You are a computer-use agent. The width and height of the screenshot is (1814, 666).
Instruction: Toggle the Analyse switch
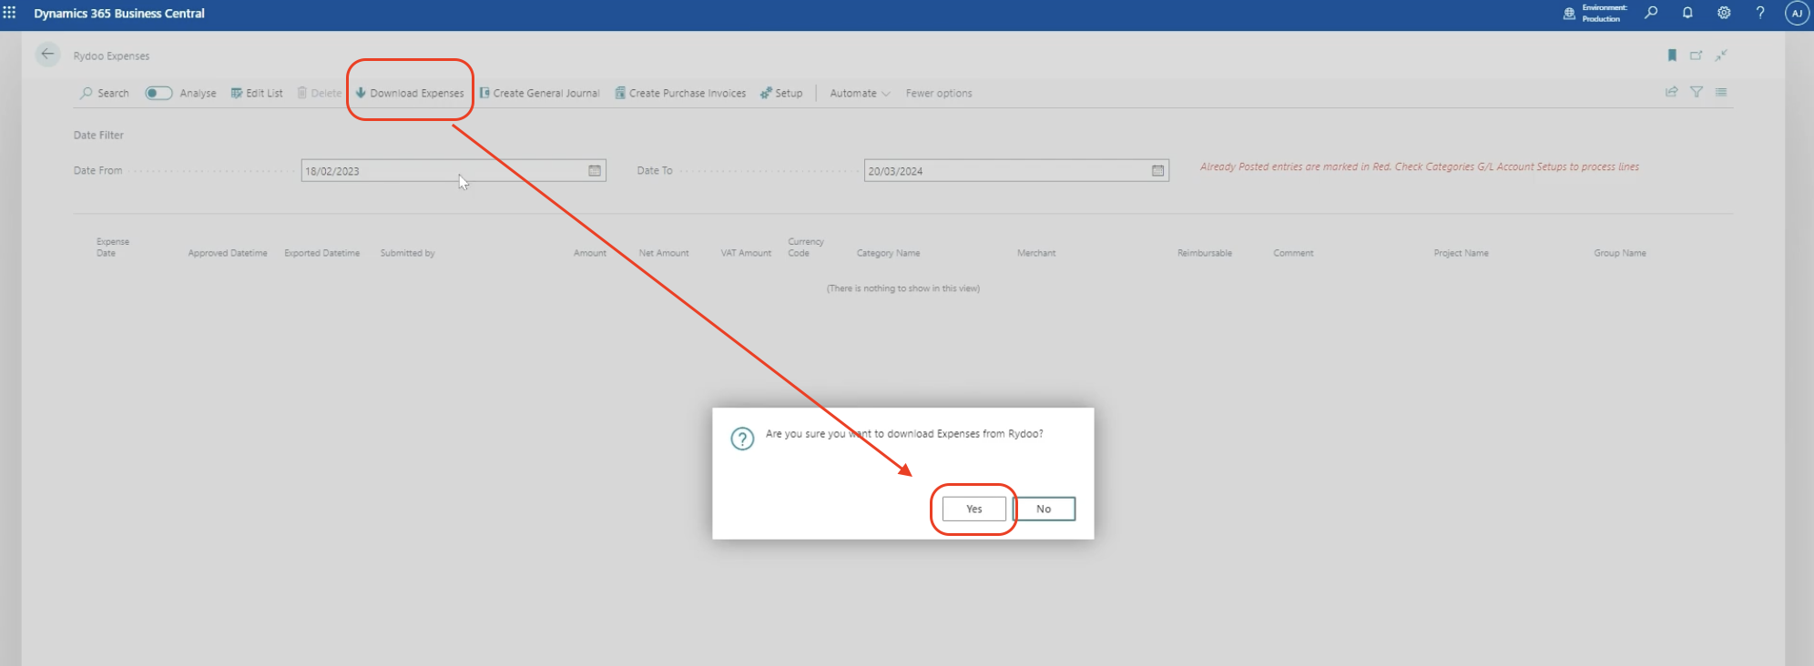(158, 93)
